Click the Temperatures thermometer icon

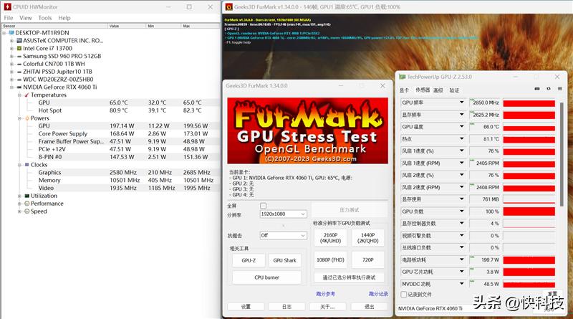click(x=27, y=95)
